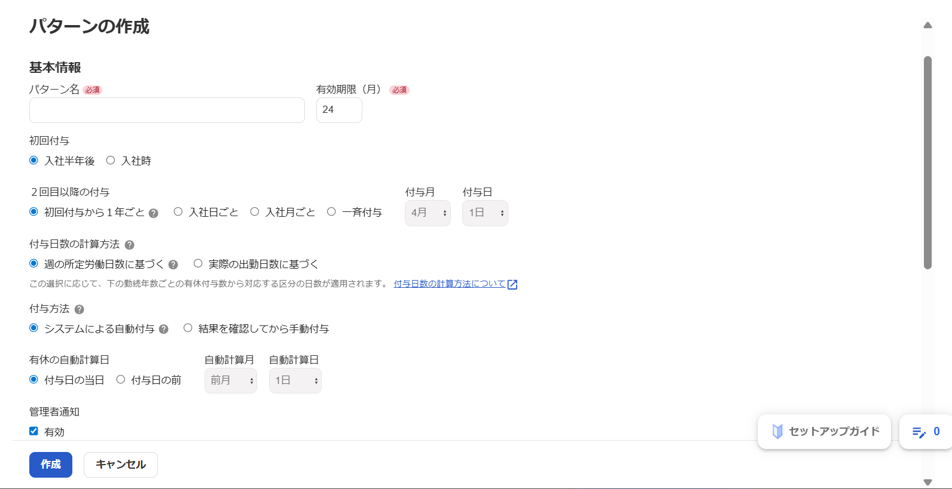Viewport: 952px width, 489px height.
Task: Click help icon beside 週の所定労働日数に基づく
Action: tap(173, 265)
